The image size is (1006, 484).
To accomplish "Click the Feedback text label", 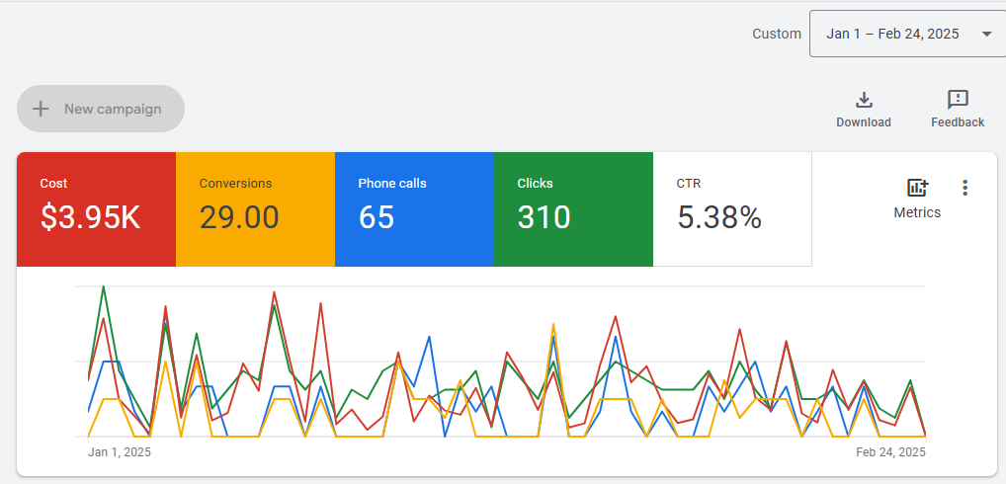I will tap(957, 122).
